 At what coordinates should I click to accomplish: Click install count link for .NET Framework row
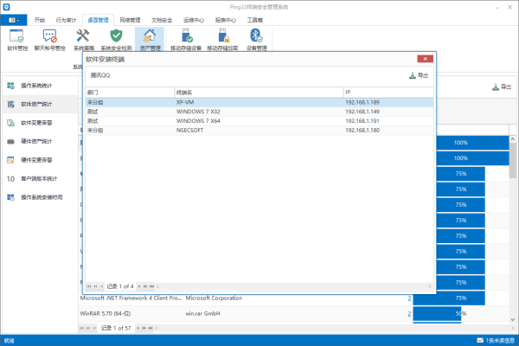point(409,298)
